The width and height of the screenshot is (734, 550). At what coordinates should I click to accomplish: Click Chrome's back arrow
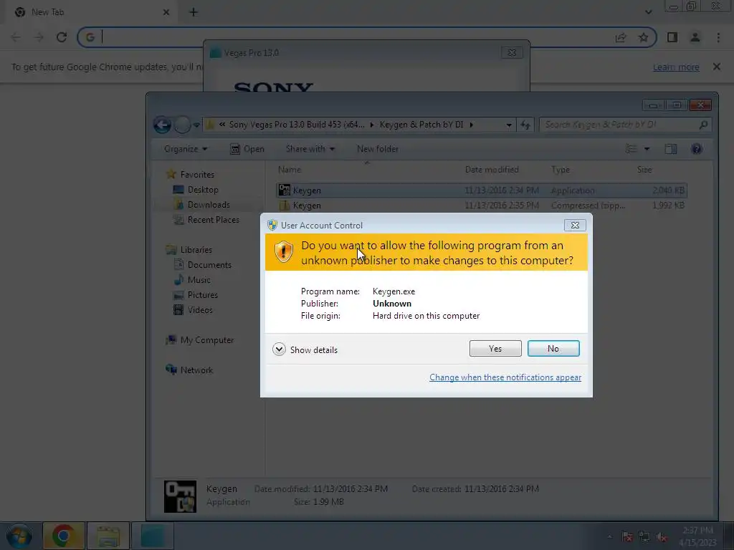click(16, 37)
